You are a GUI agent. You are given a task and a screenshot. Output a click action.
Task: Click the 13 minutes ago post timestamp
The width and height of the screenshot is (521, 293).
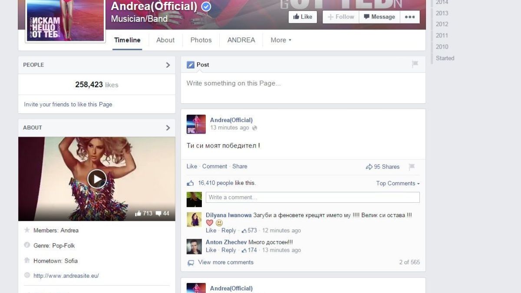pos(230,128)
